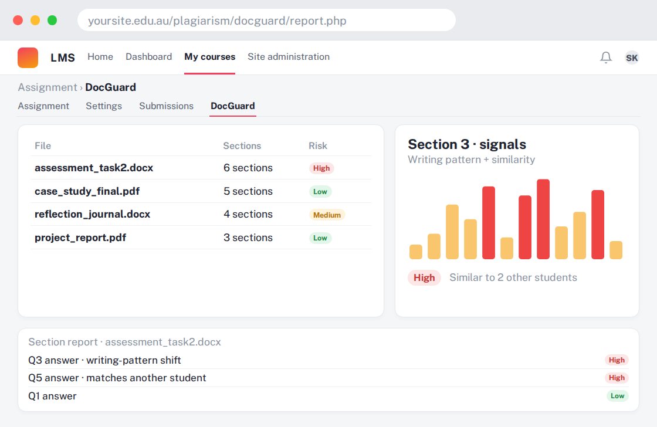Click the '3 sections' cell
Viewport: 657px width, 427px height.
coord(248,238)
